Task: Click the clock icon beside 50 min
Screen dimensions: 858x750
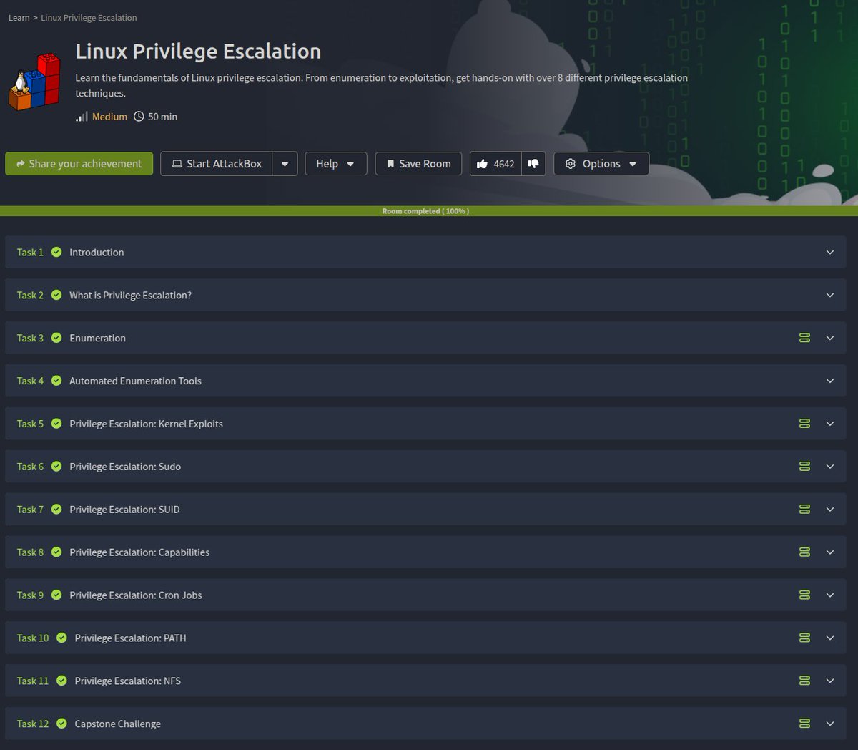Action: (139, 116)
